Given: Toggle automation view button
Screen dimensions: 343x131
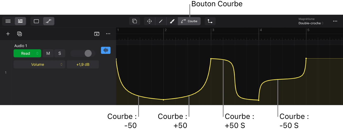Looking at the screenshot, I should [49, 21].
